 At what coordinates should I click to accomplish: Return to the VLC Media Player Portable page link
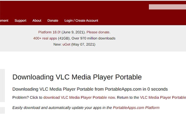pos(163,98)
